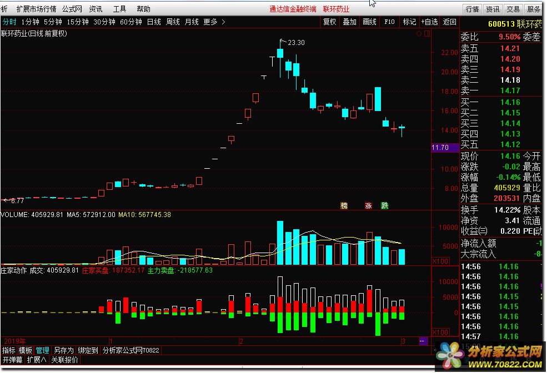Click the 总量 405929 value
This screenshot has height=373, width=547.
[x=507, y=188]
